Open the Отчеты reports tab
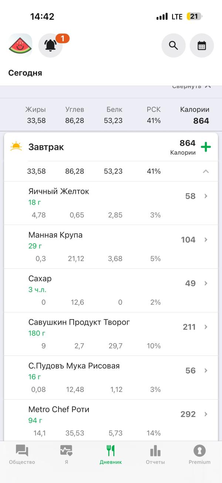 coord(155,455)
